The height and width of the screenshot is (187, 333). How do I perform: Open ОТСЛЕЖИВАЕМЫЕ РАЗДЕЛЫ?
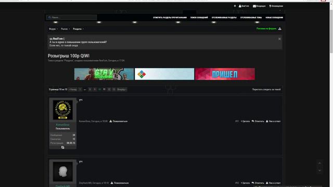tap(224, 18)
